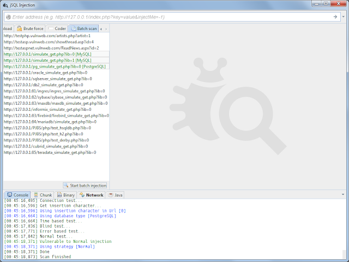Screen dimensions: 349x262
Task: Click the 'Using database type [PostgreSQL]' log line
Action: pyautogui.click(x=60, y=216)
